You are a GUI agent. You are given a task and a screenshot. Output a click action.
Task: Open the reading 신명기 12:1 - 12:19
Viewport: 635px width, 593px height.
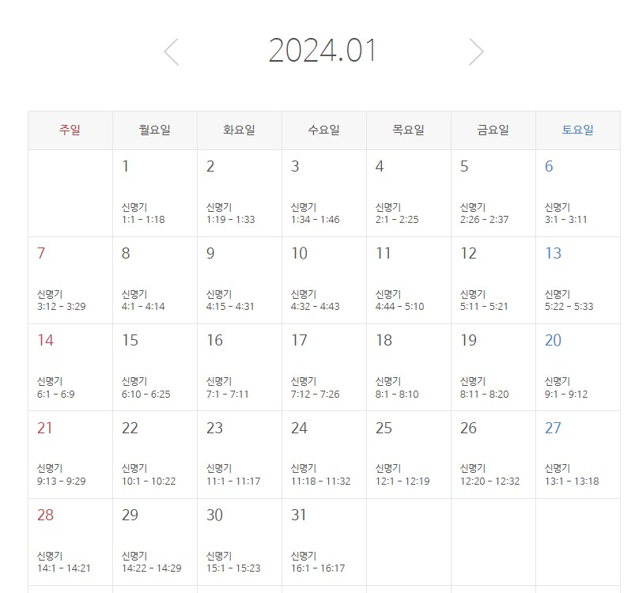(403, 475)
